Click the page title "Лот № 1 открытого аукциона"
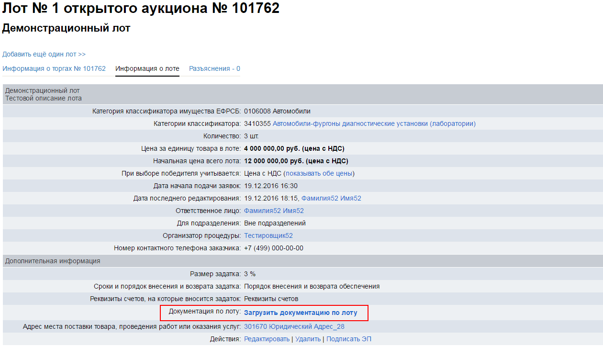The height and width of the screenshot is (347, 603). 141,8
